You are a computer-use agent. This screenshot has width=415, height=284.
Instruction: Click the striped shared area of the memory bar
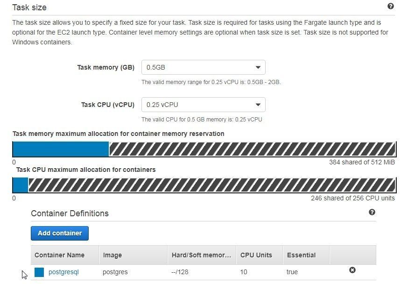[252, 149]
